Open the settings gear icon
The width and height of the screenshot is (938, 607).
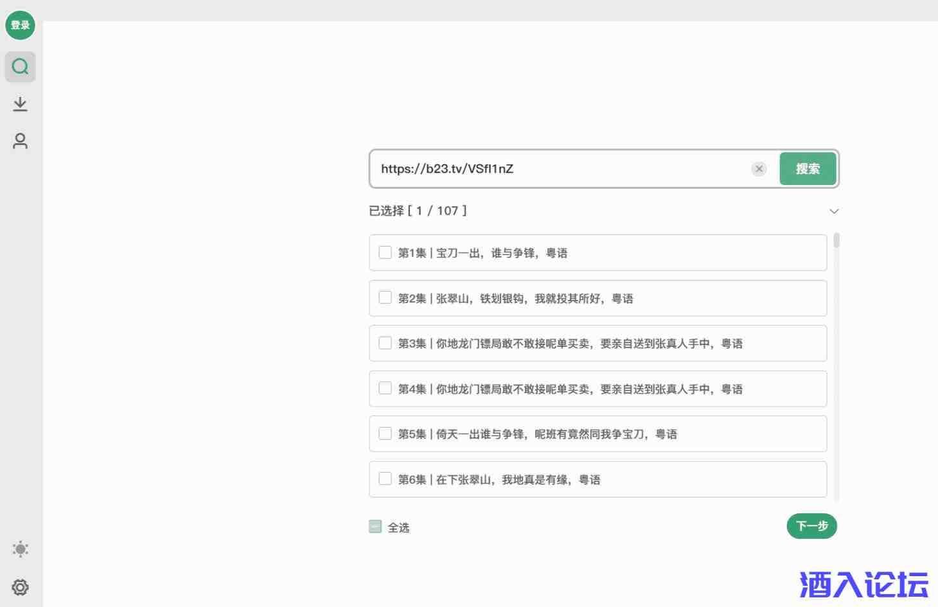20,587
